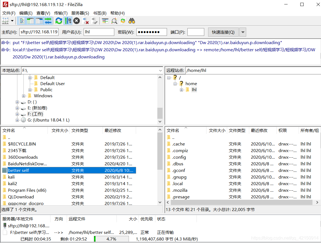Image resolution: width=321 pixels, height=243 pixels.
Task: Click the 端口 port field
Action: [x=196, y=32]
